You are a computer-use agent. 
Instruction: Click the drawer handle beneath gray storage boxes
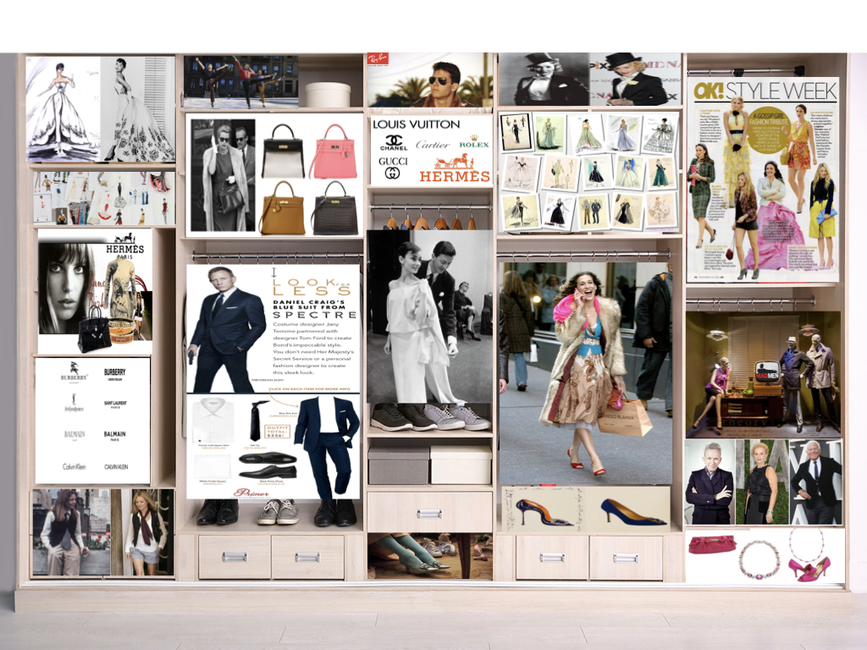click(x=429, y=514)
